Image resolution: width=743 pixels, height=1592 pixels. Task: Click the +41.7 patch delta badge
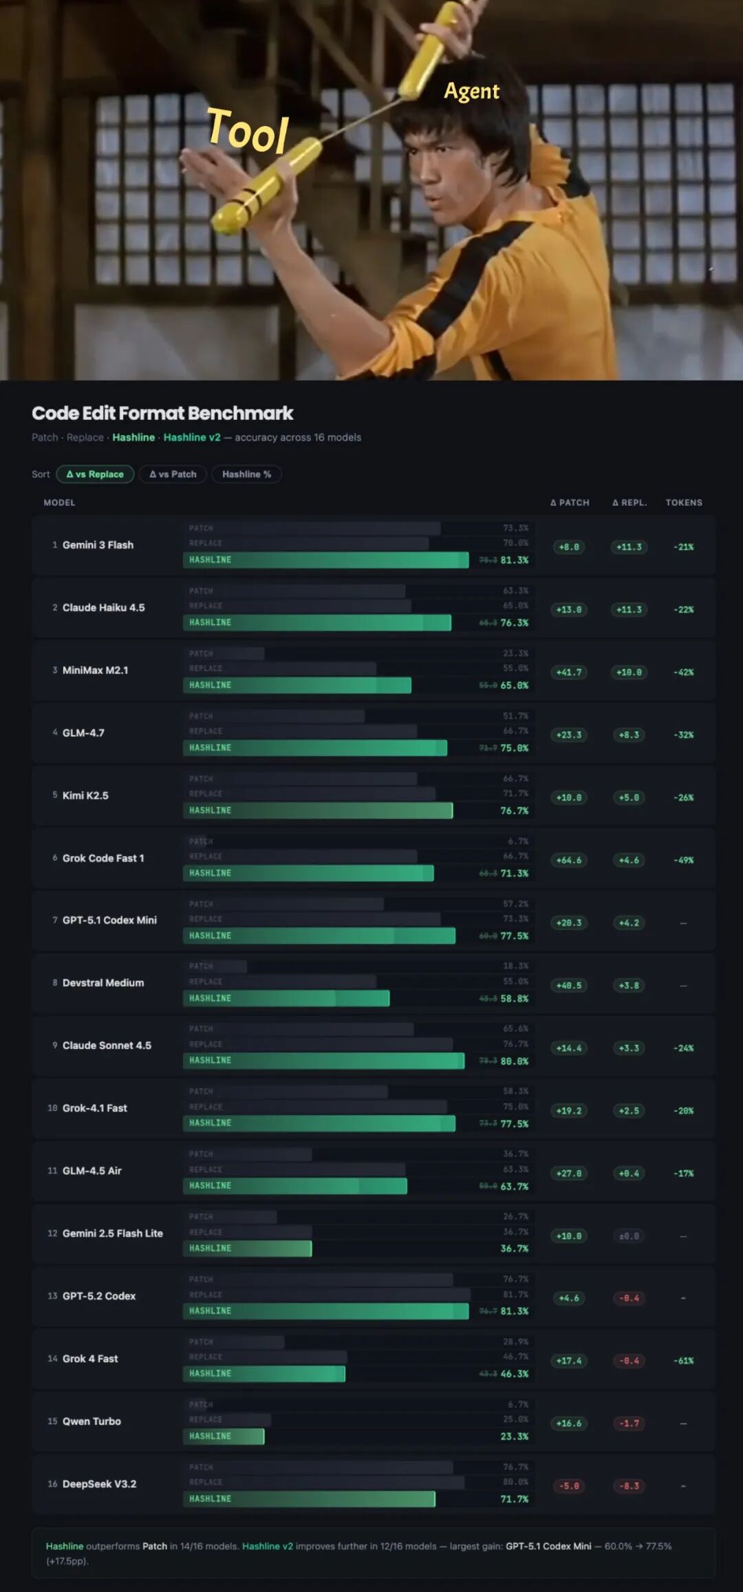[x=569, y=672]
